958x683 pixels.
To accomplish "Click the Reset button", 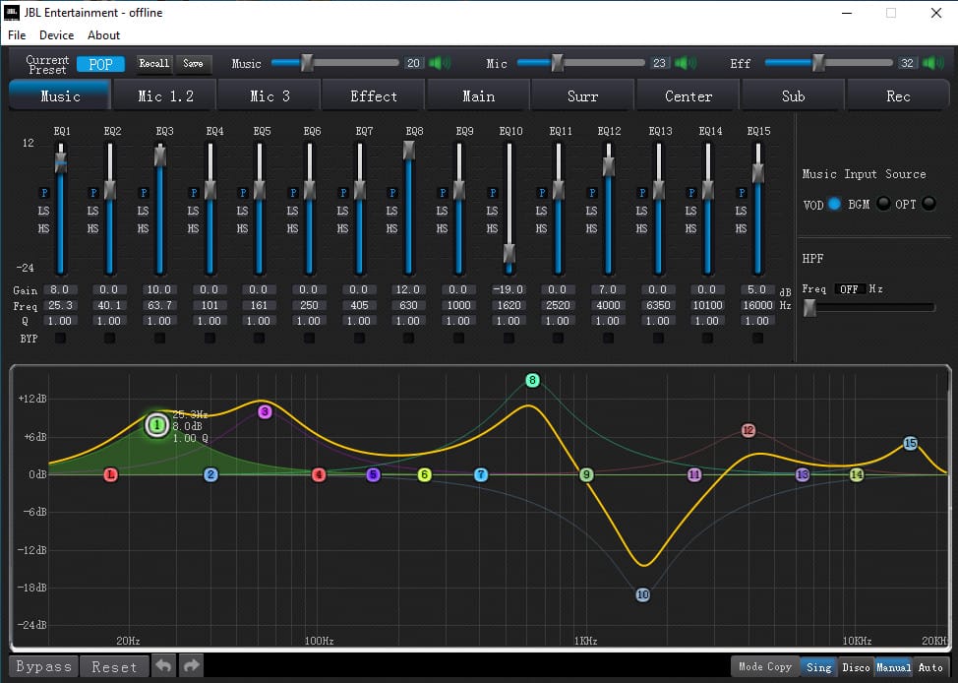I will [114, 666].
